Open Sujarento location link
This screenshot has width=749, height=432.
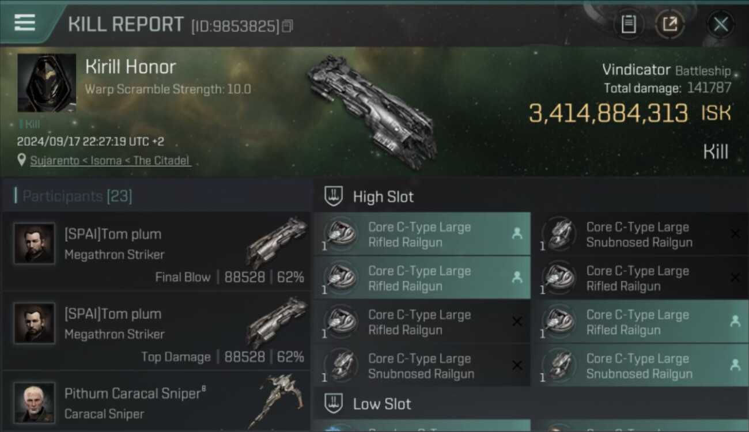coord(111,161)
